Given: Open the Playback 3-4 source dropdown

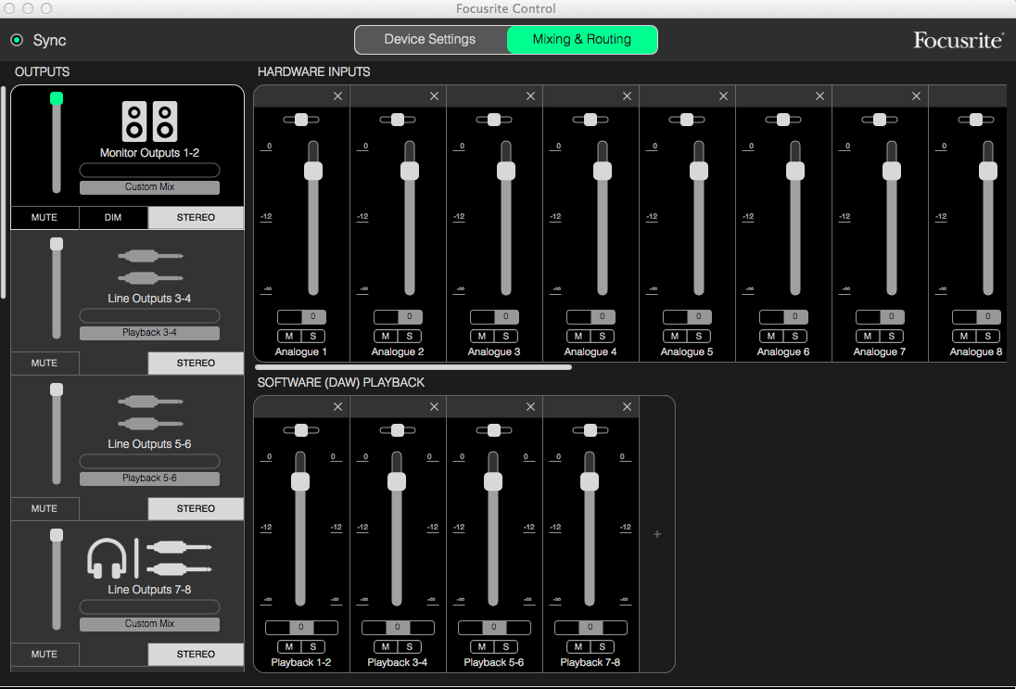Looking at the screenshot, I should point(149,333).
